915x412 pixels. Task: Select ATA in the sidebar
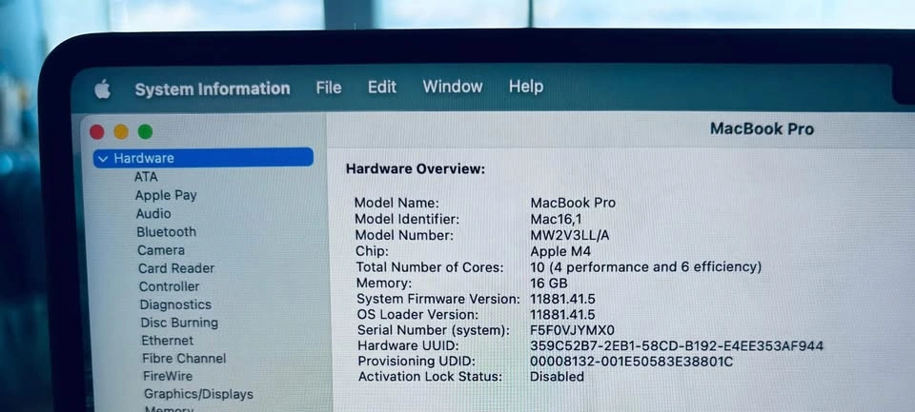click(x=146, y=177)
